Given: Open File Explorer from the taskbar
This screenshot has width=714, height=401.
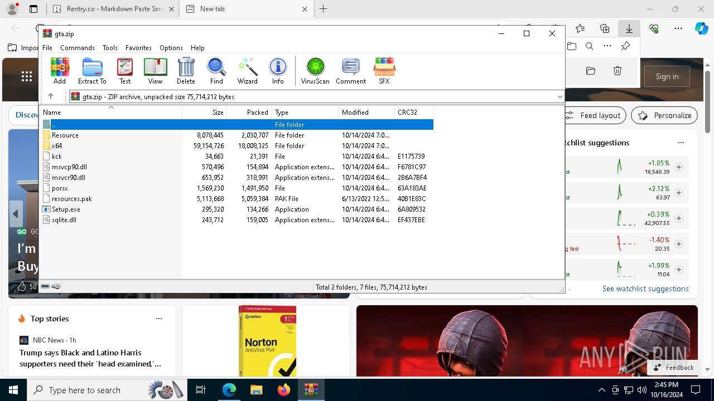Looking at the screenshot, I should tap(256, 390).
